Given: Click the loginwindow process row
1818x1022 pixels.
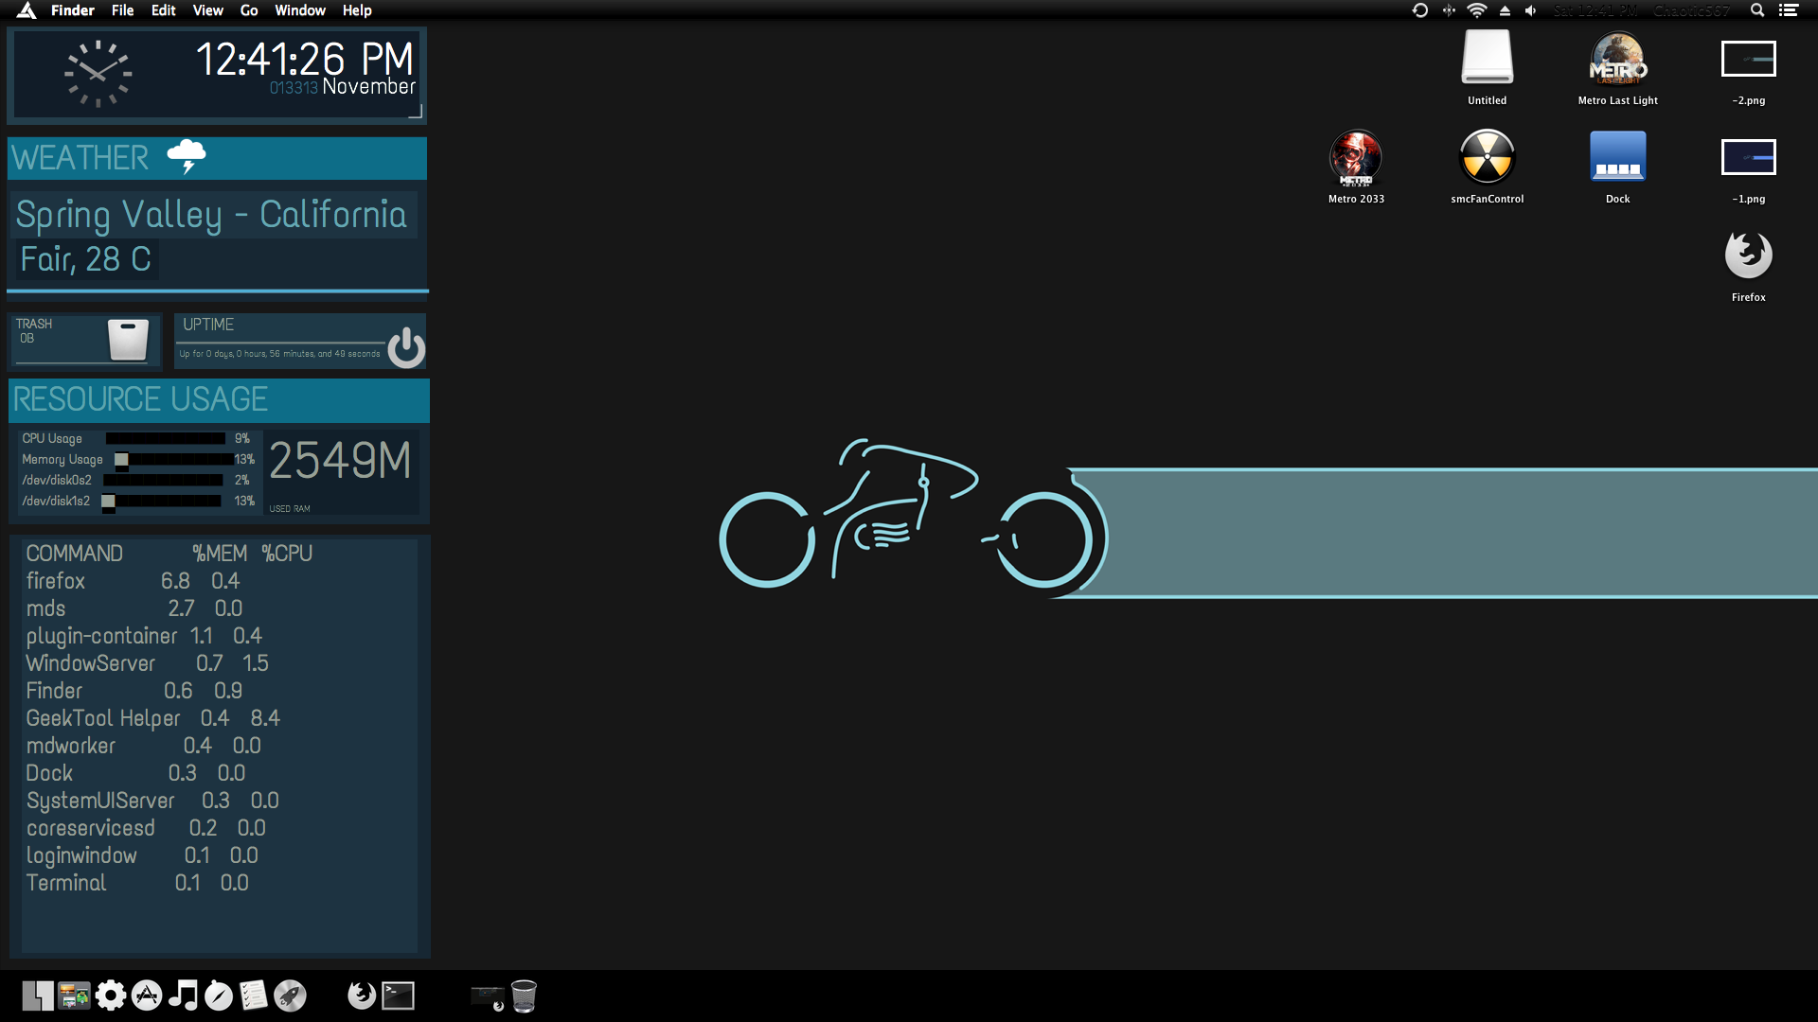Looking at the screenshot, I should tap(142, 855).
